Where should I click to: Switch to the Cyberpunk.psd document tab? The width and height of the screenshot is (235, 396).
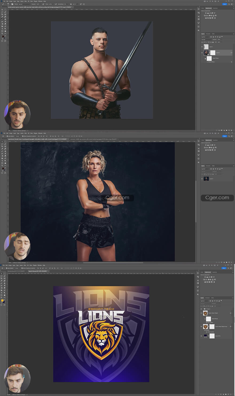coord(17,271)
